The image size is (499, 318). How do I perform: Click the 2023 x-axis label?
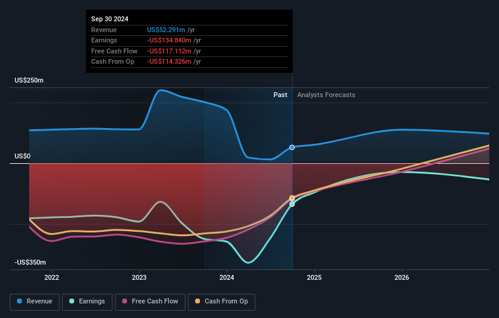coord(139,277)
